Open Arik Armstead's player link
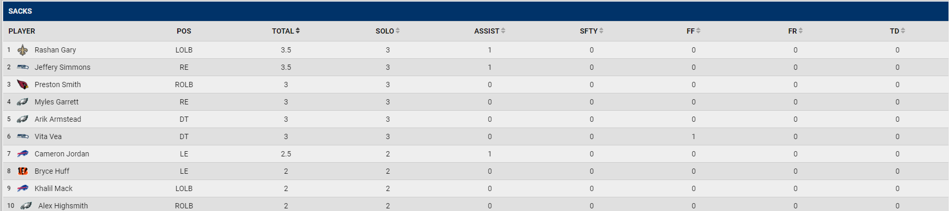 click(x=58, y=119)
